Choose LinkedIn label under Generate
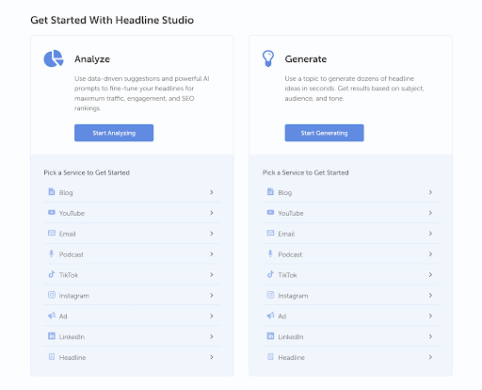 point(291,337)
